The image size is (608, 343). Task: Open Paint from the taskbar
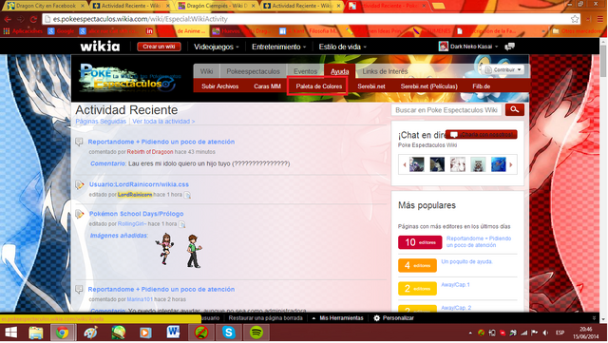coord(90,333)
